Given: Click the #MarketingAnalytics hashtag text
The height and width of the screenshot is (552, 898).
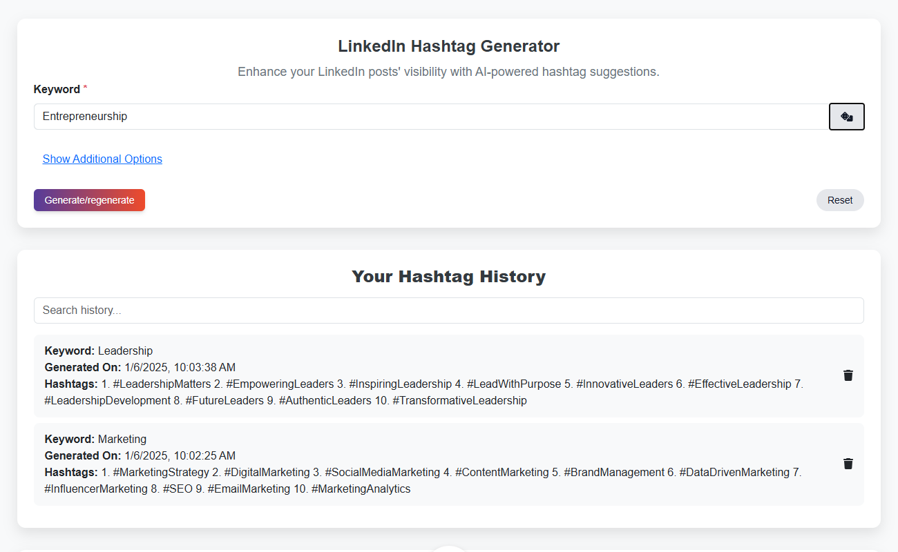Looking at the screenshot, I should [x=361, y=489].
